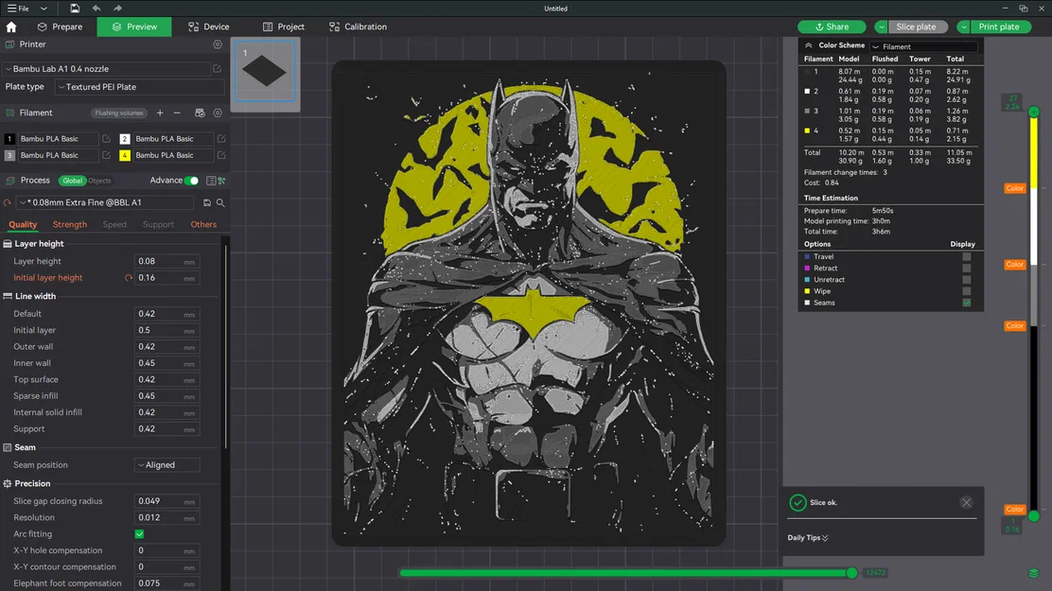The height and width of the screenshot is (591, 1052).
Task: Click the Undo arrow in the toolbar
Action: (x=96, y=8)
